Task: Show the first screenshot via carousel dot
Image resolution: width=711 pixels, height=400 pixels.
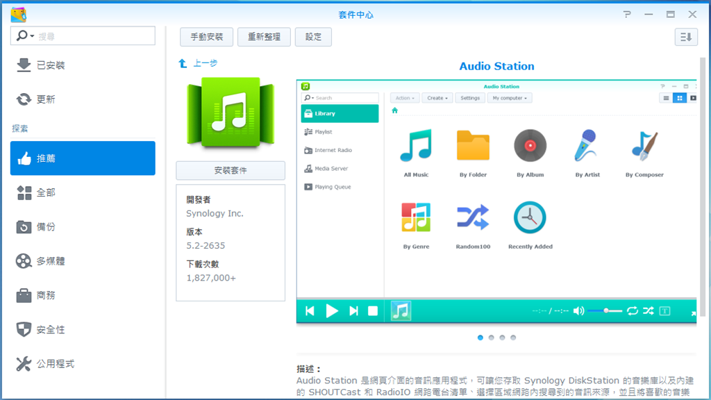Action: (x=480, y=337)
